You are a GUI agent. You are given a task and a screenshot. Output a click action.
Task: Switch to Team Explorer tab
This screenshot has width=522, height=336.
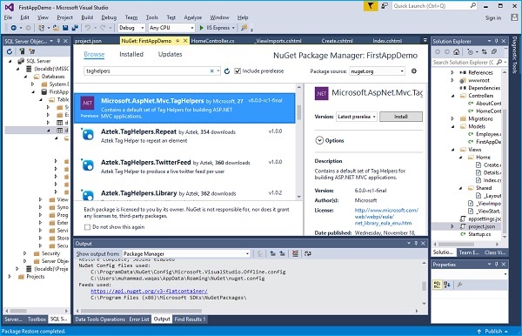pyautogui.click(x=469, y=252)
